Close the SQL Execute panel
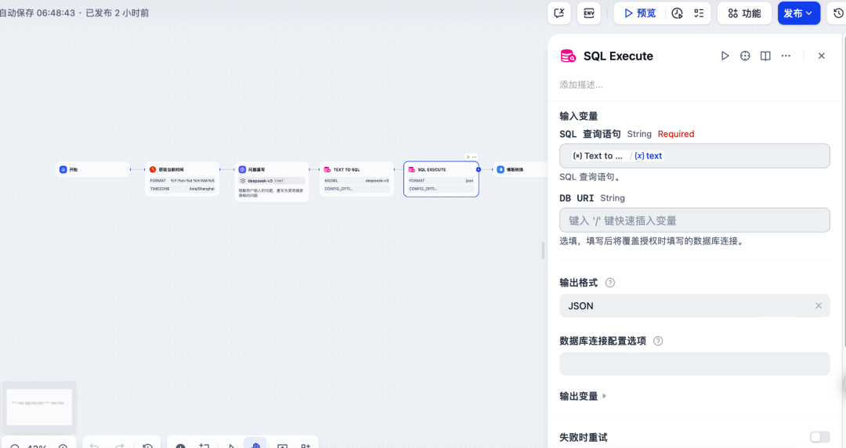 point(821,56)
